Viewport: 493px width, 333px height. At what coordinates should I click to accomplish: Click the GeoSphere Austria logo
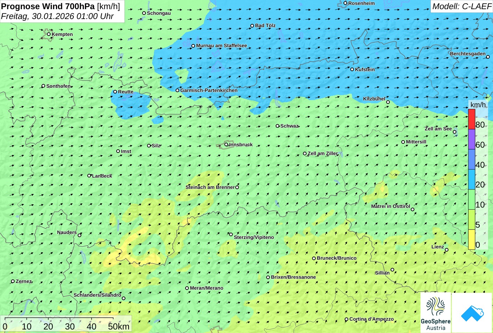coord(436,313)
